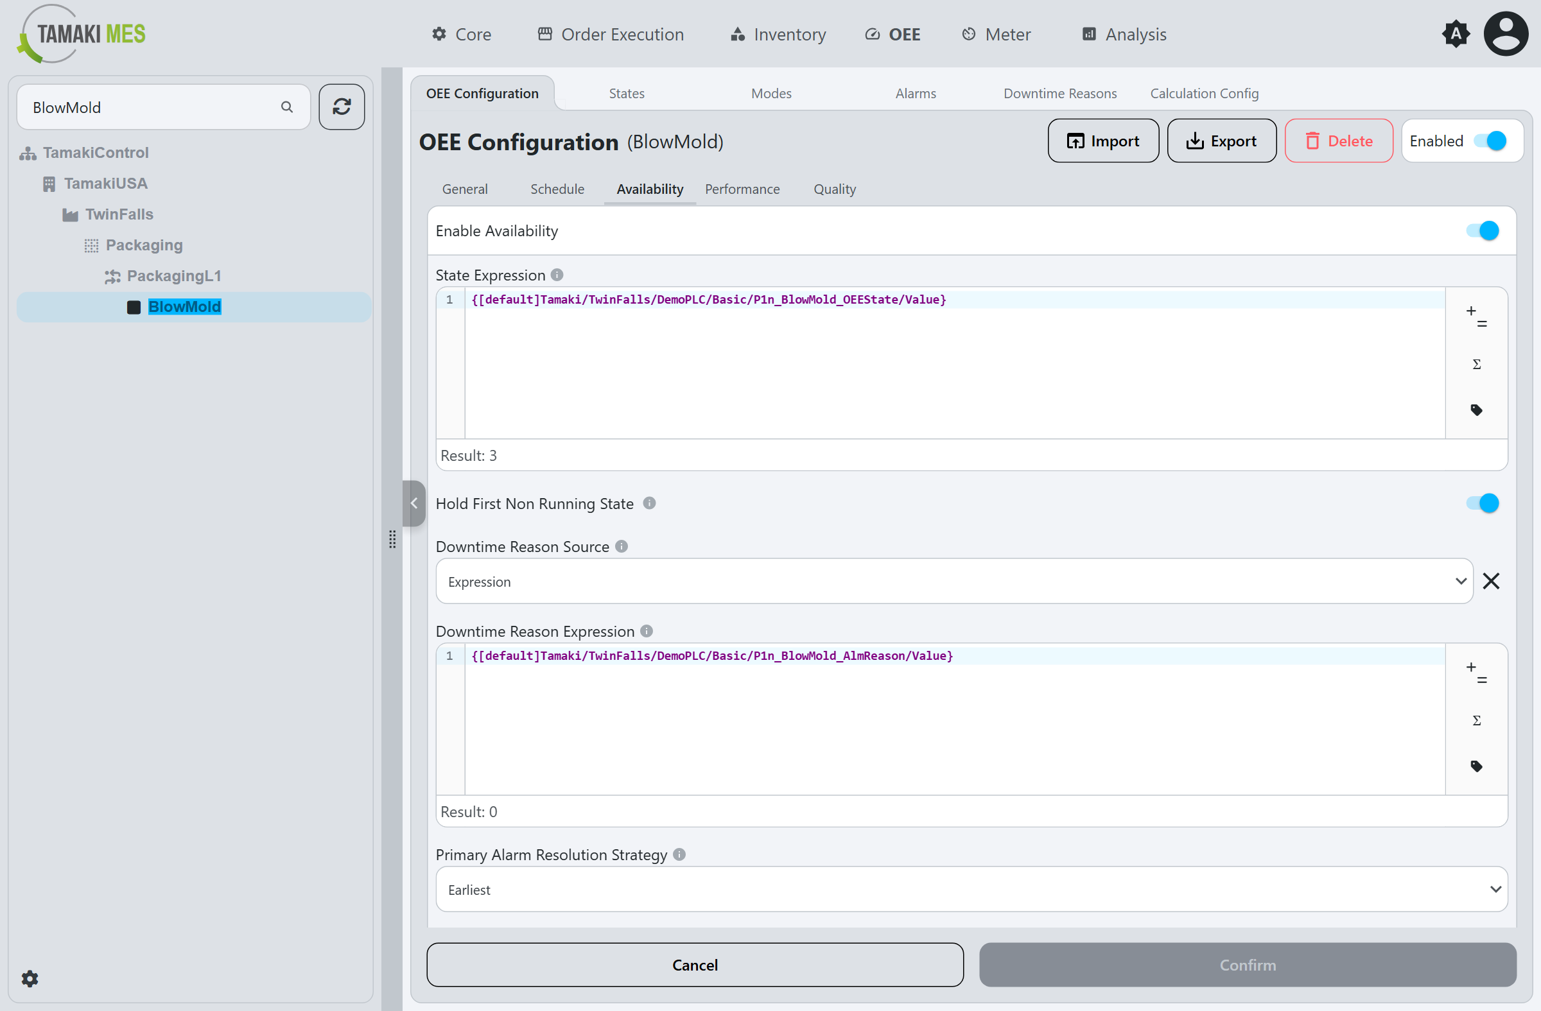Click Downtime Reason Source info icon
This screenshot has width=1541, height=1011.
pyautogui.click(x=622, y=546)
